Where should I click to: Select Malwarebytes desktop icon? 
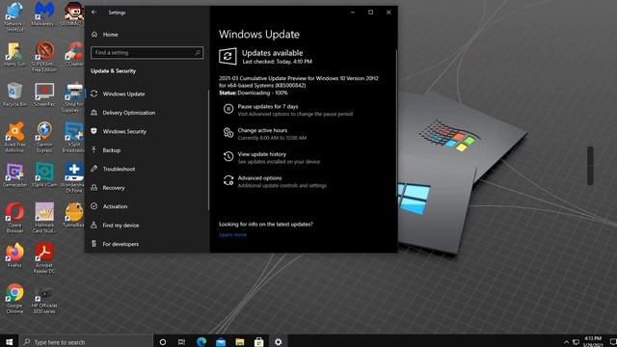click(43, 14)
